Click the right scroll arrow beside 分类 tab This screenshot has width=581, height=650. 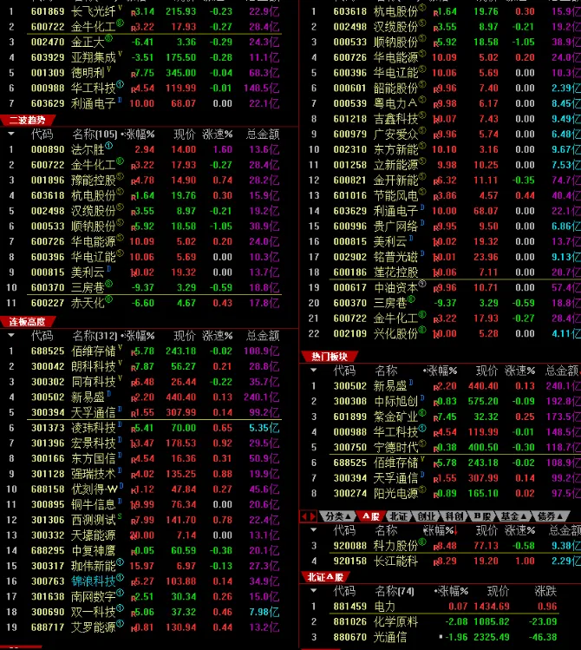pyautogui.click(x=313, y=516)
